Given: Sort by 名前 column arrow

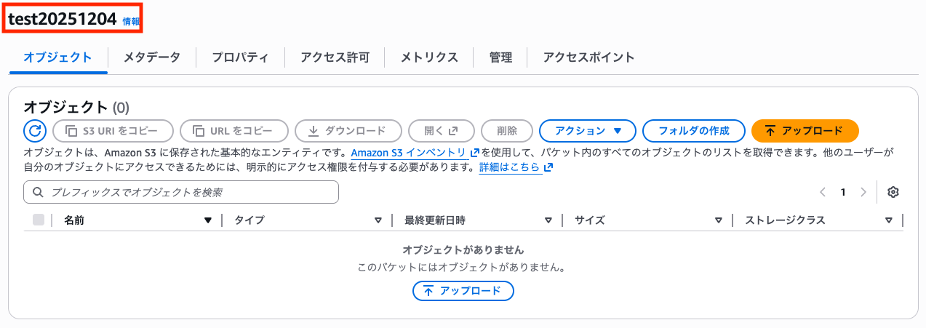Looking at the screenshot, I should tap(208, 220).
